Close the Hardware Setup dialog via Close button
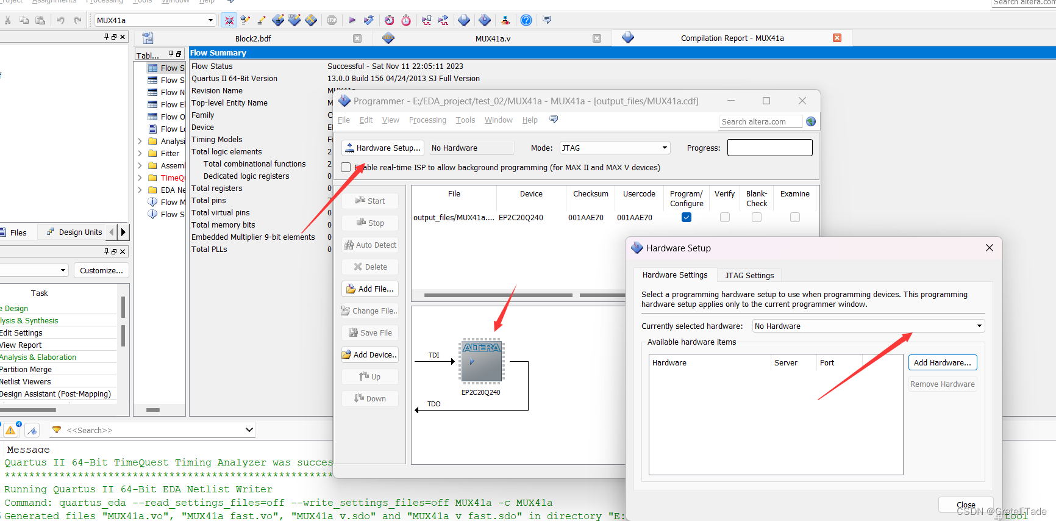Screen dimensions: 1056x521 966,505
